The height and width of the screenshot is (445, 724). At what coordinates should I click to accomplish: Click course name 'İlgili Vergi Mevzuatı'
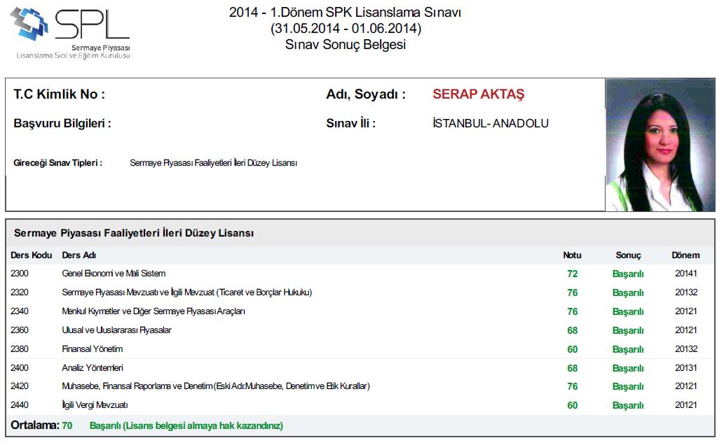(95, 405)
